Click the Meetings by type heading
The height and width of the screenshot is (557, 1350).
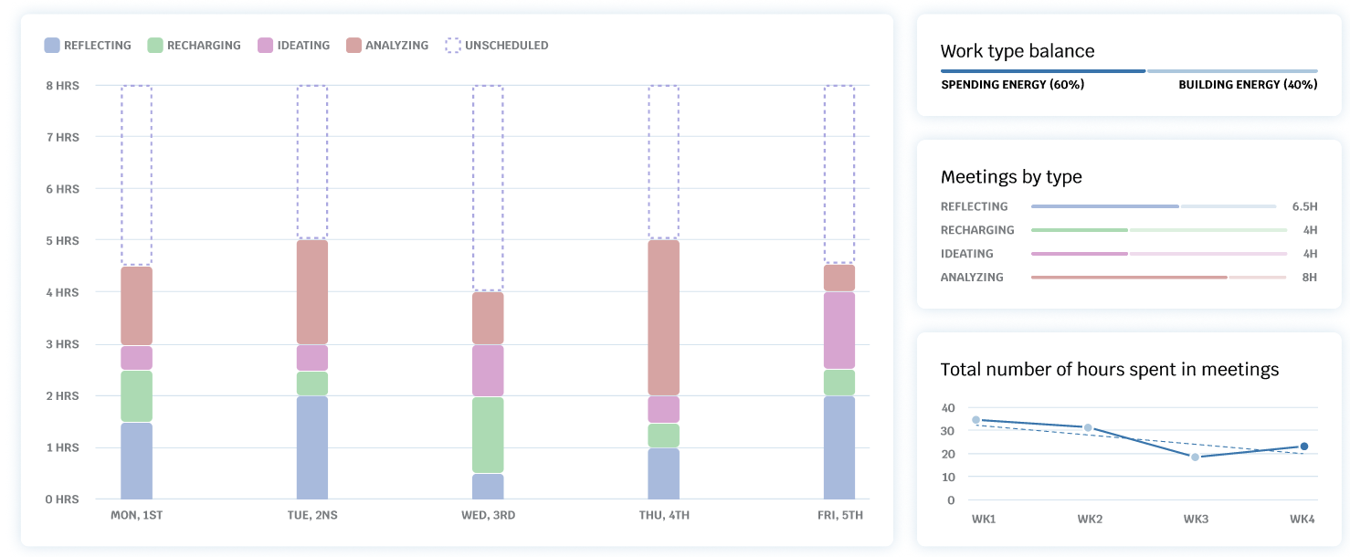click(x=1011, y=177)
